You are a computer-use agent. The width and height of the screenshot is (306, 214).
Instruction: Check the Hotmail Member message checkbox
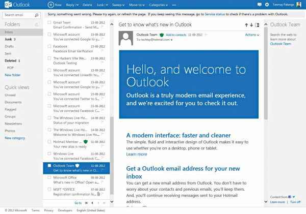point(49,142)
